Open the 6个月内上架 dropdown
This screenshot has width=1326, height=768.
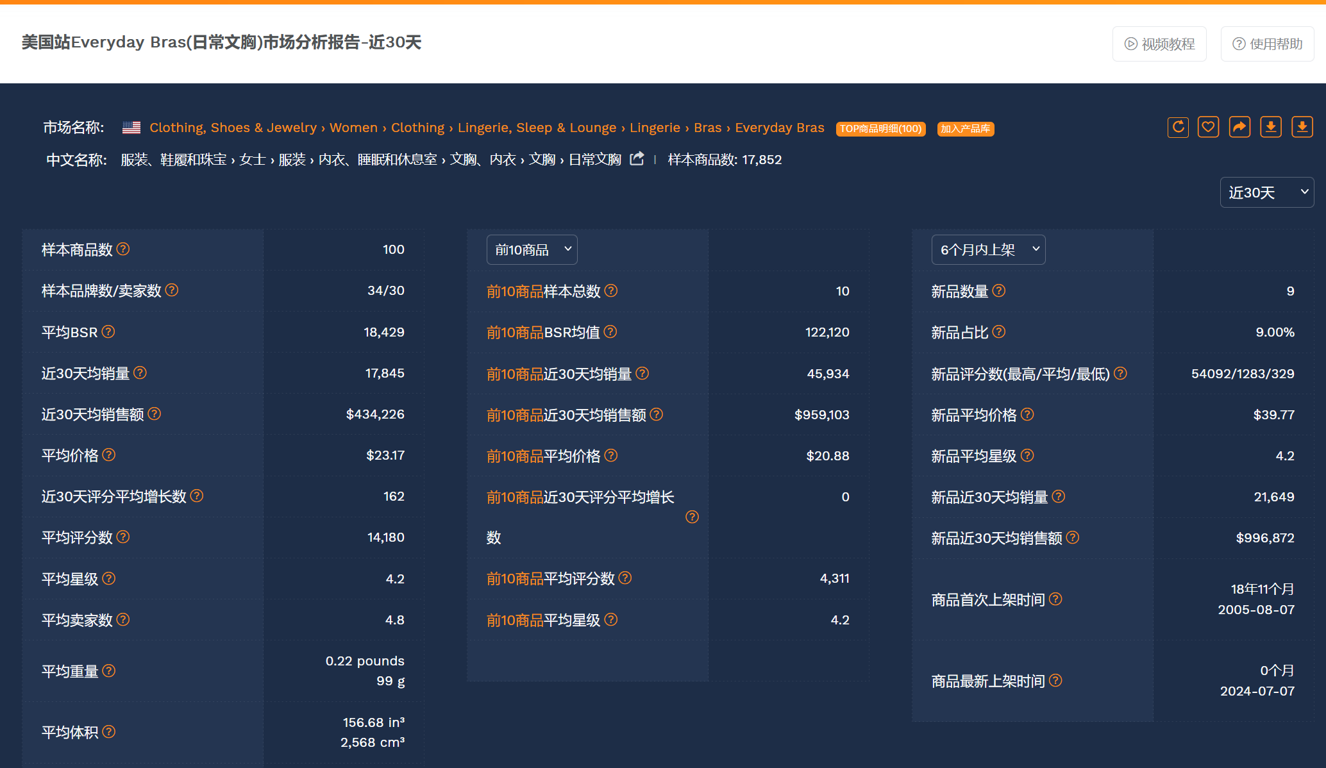[x=987, y=249]
